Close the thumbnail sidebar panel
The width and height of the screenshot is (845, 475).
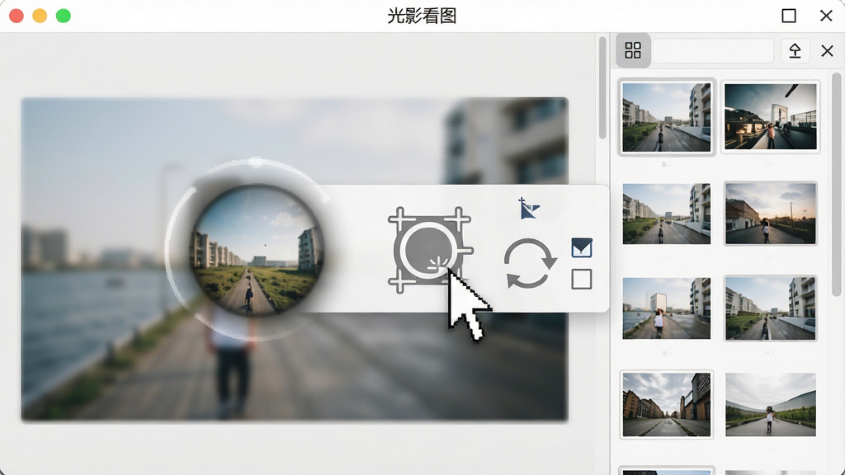point(827,50)
